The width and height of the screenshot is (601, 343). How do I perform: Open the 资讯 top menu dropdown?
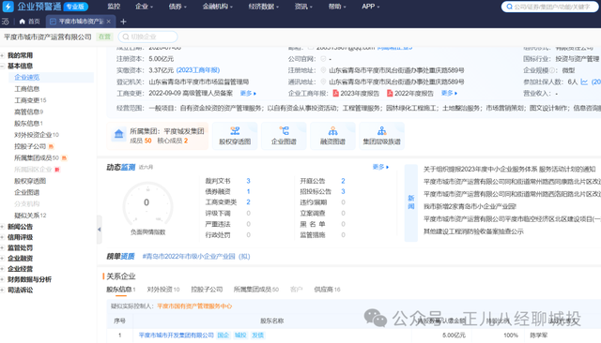click(303, 7)
